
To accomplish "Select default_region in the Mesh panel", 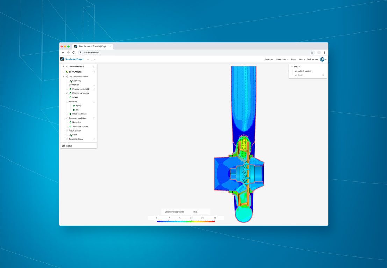I will [x=304, y=71].
